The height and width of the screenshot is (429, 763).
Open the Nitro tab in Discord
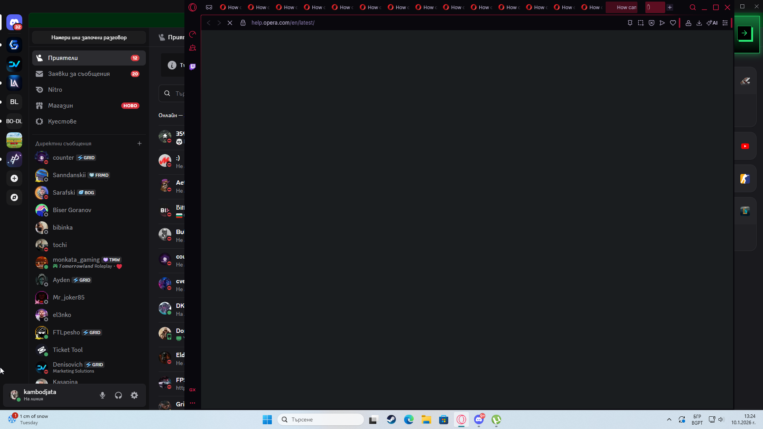point(55,90)
